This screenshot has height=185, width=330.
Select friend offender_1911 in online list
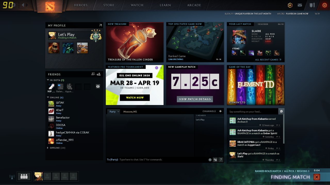click(74, 141)
